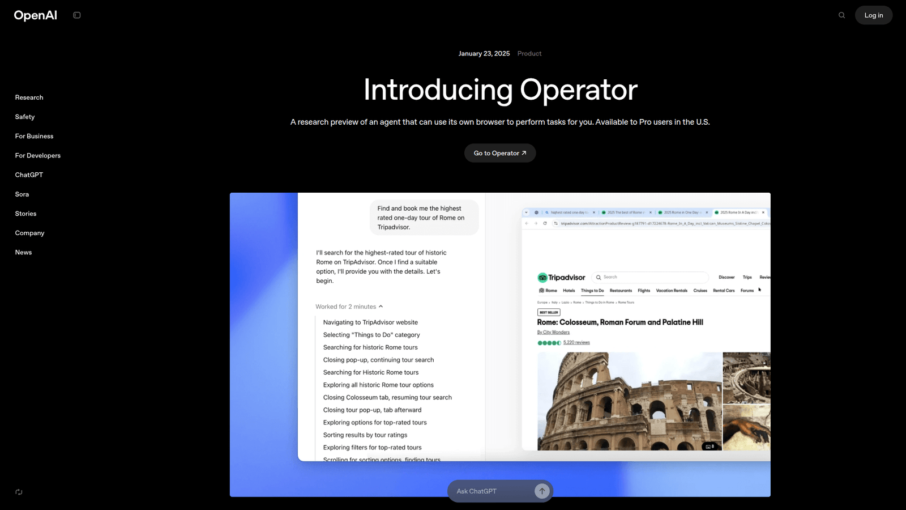Open the '5,220 reviews' link
This screenshot has width=906, height=510.
point(576,342)
